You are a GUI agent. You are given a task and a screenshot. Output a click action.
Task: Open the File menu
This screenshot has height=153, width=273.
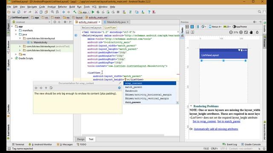(9, 7)
